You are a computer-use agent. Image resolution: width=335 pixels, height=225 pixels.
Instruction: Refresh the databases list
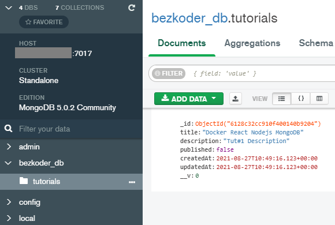coord(132,8)
